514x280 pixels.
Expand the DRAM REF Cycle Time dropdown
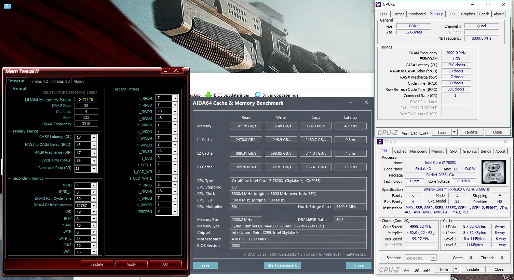coord(94,199)
